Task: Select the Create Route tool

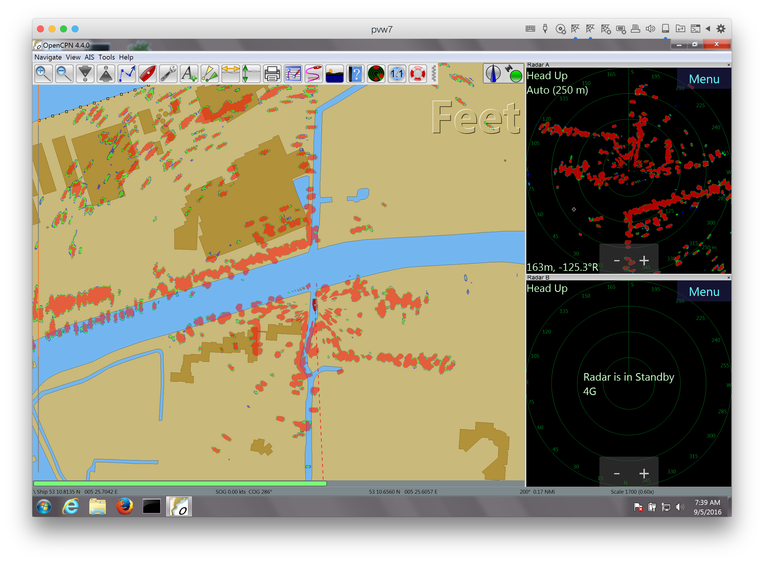Action: (127, 74)
